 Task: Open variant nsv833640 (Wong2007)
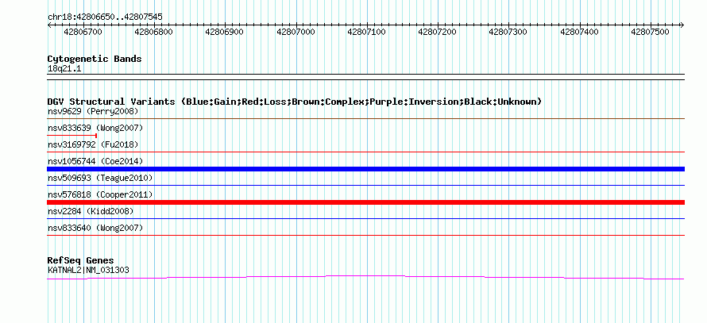(x=95, y=228)
